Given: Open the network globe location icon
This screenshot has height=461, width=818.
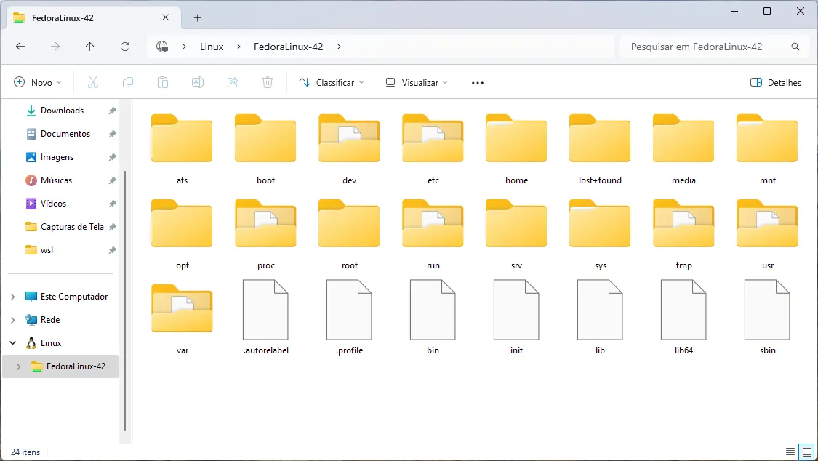Looking at the screenshot, I should tap(162, 47).
